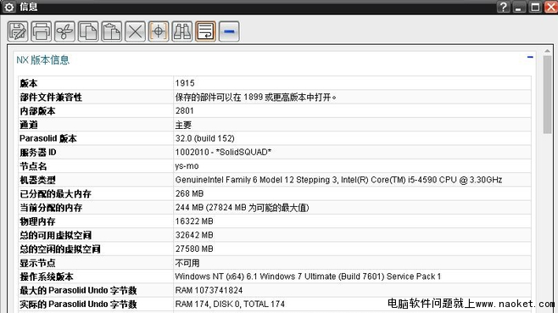Click the 244 MB current memory value
Image resolution: width=558 pixels, height=313 pixels.
pyautogui.click(x=242, y=208)
